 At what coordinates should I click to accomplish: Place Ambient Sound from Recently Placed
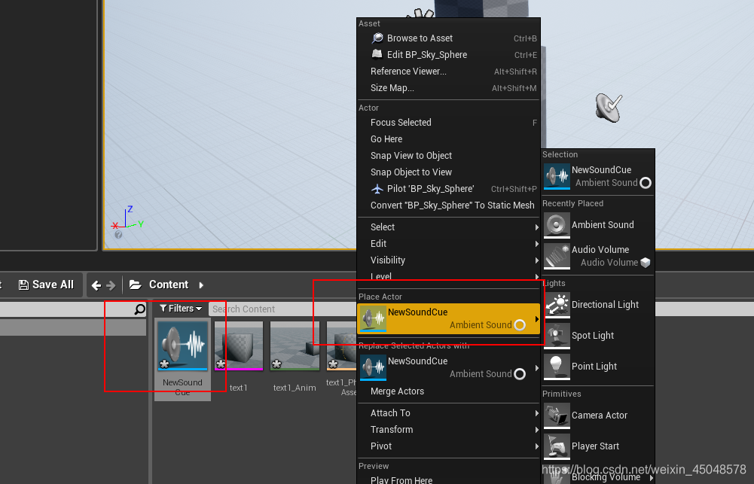(598, 225)
